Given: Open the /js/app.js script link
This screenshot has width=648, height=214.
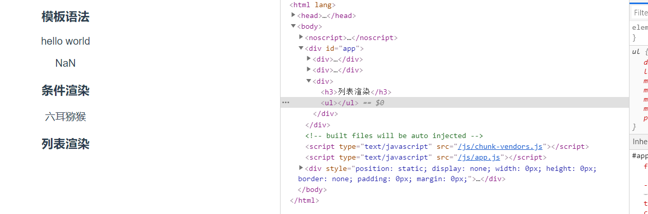Looking at the screenshot, I should 479,157.
